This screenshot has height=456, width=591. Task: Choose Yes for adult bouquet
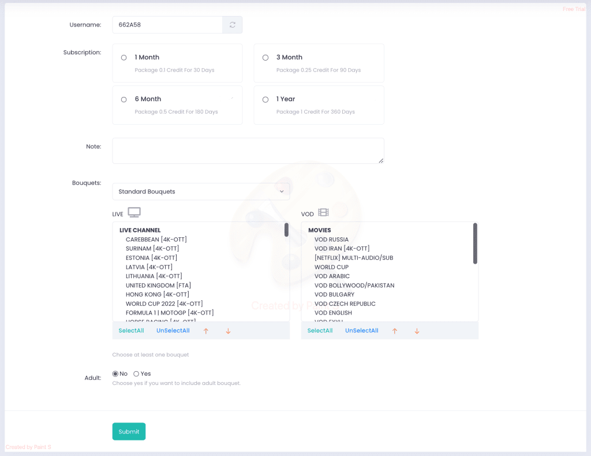136,374
